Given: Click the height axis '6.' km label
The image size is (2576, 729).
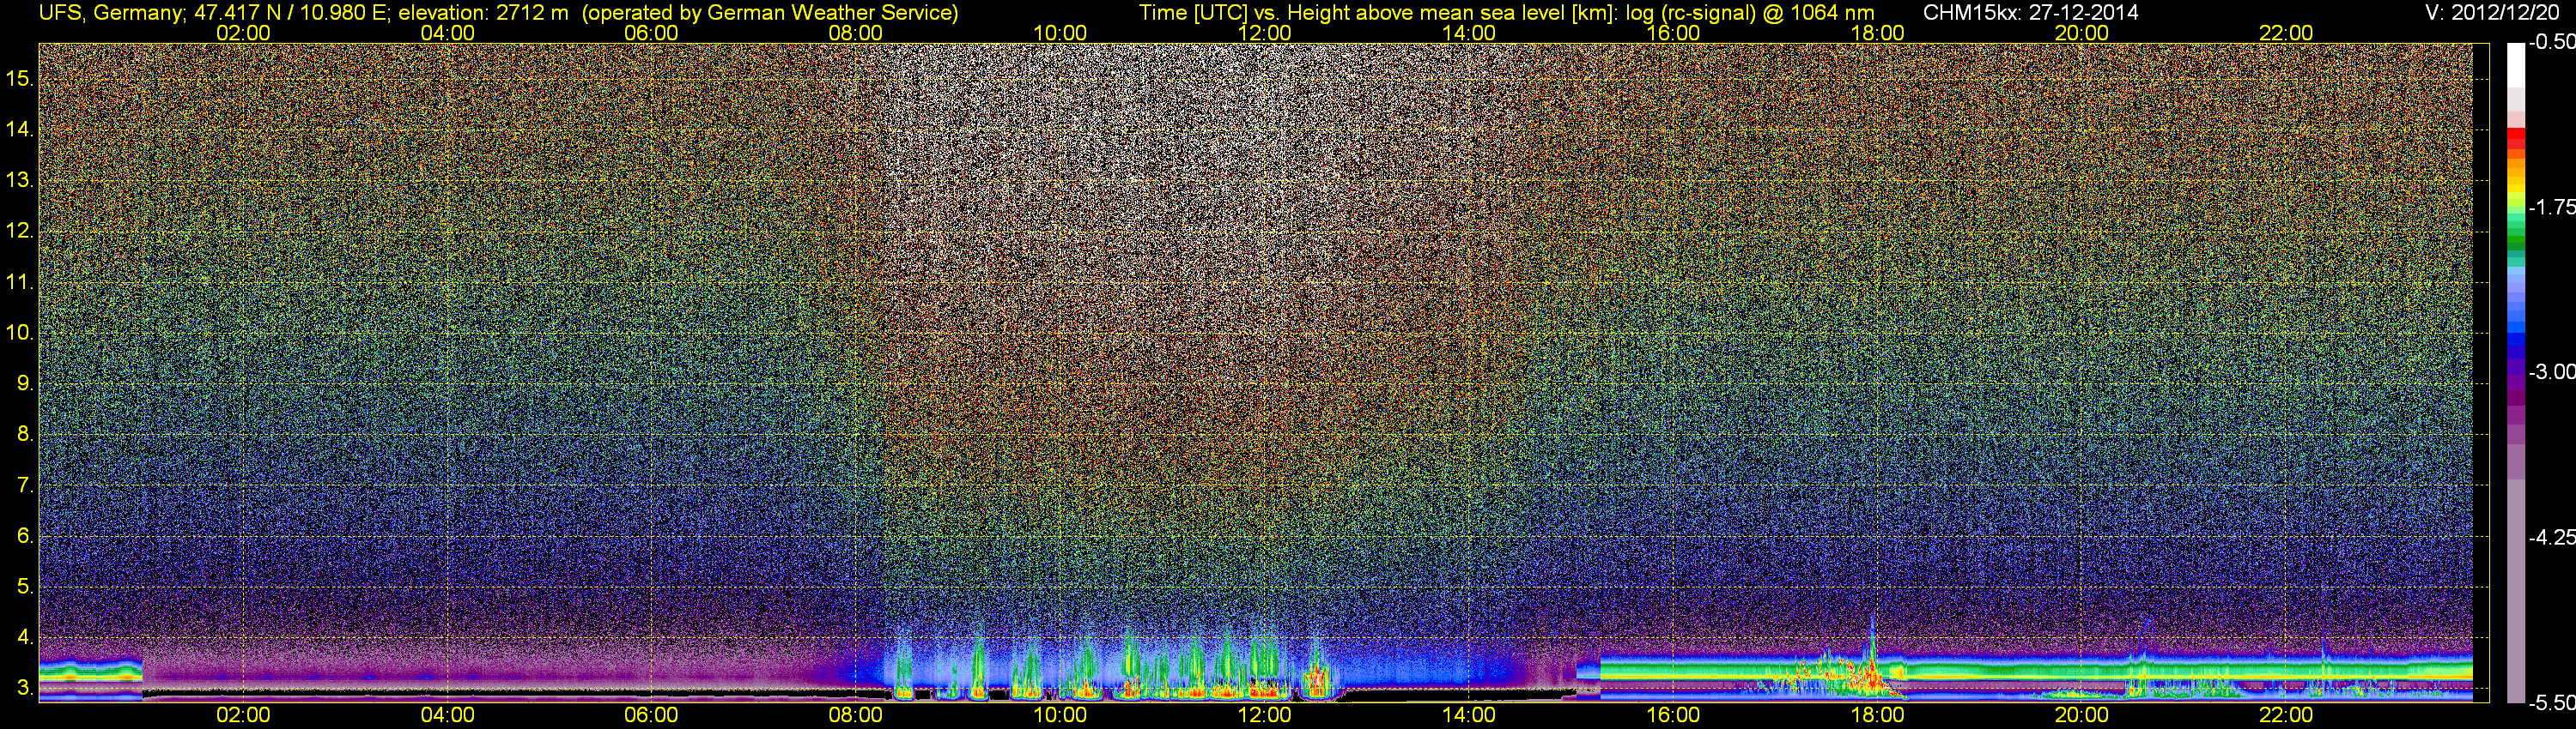Looking at the screenshot, I should 25,536.
